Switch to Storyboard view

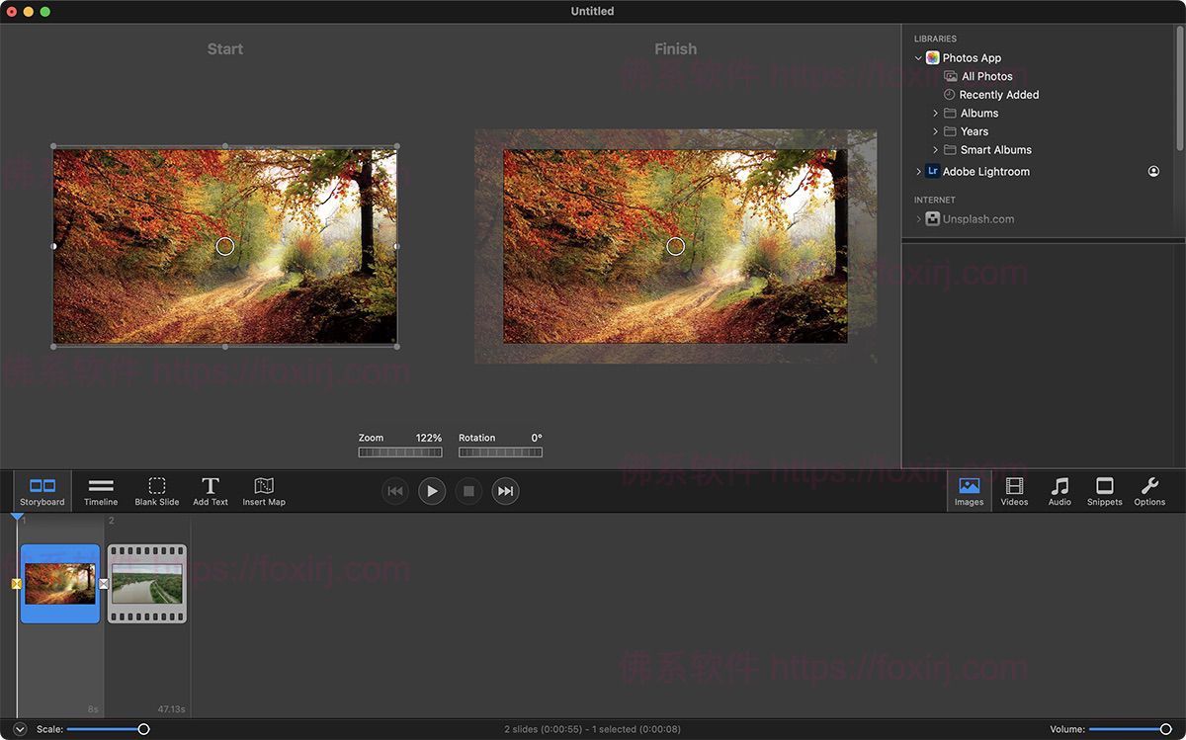42,491
